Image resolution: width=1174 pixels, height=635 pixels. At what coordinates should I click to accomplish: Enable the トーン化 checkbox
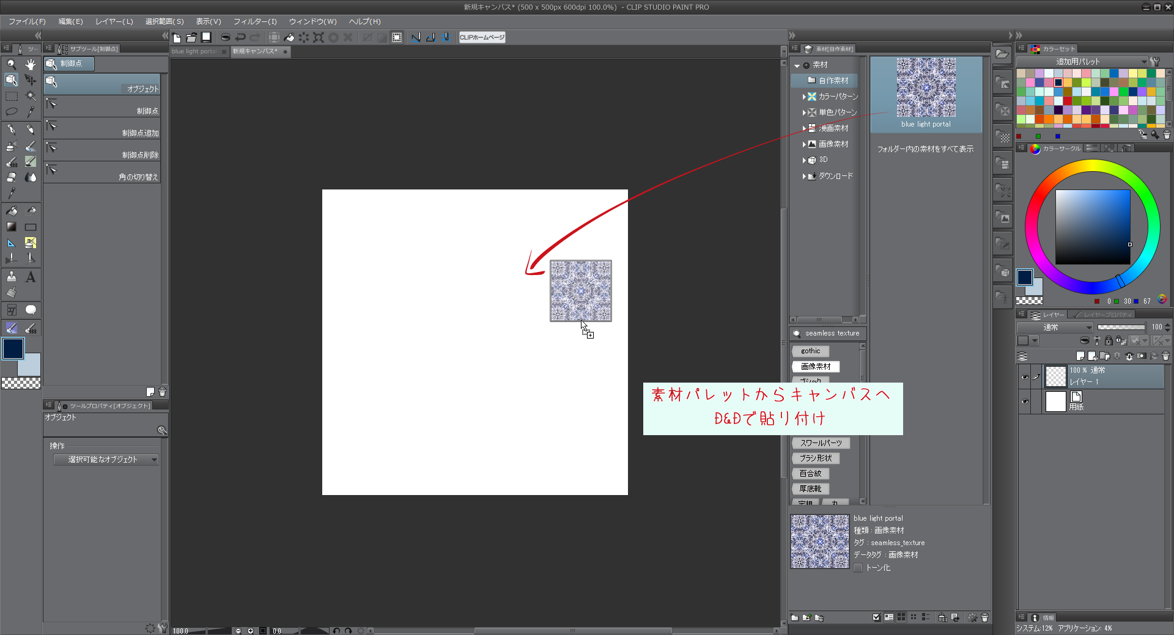click(858, 568)
